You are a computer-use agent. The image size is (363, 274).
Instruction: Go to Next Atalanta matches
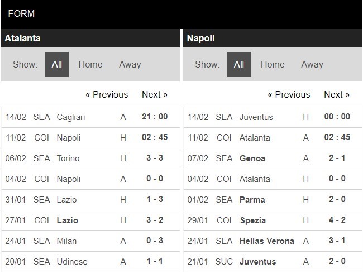click(155, 94)
